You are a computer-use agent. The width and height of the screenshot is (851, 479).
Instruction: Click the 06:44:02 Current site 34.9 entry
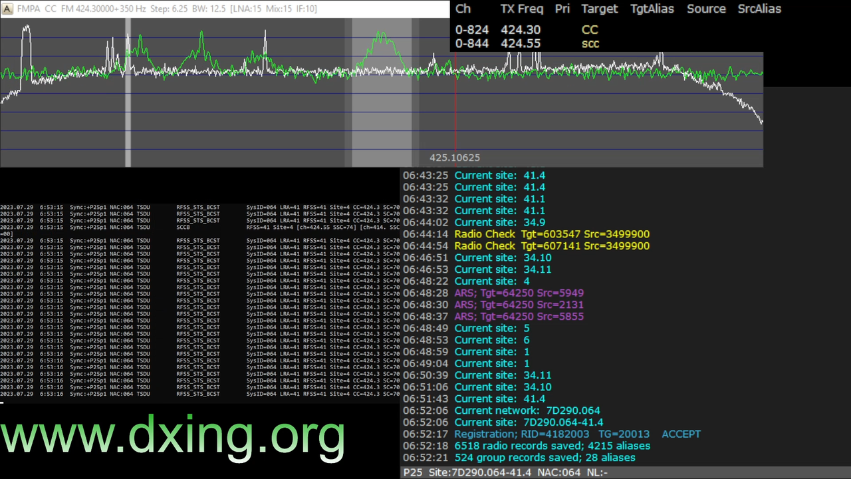pos(474,222)
